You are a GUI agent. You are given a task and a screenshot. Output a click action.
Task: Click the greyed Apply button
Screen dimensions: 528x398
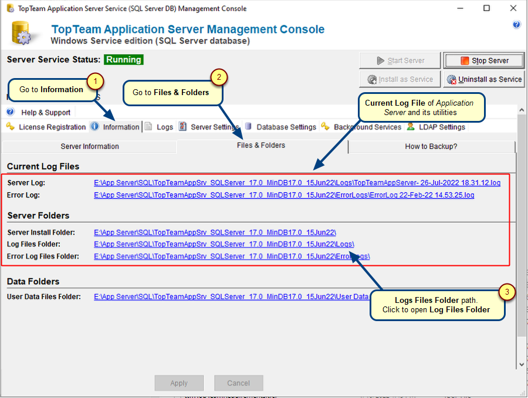coord(179,383)
